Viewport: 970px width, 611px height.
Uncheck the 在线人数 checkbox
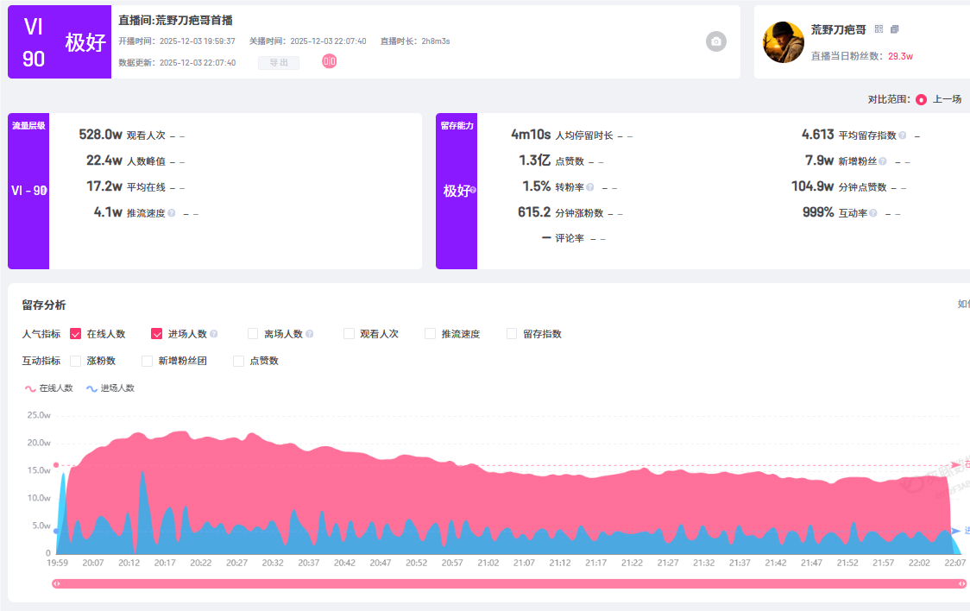(76, 334)
